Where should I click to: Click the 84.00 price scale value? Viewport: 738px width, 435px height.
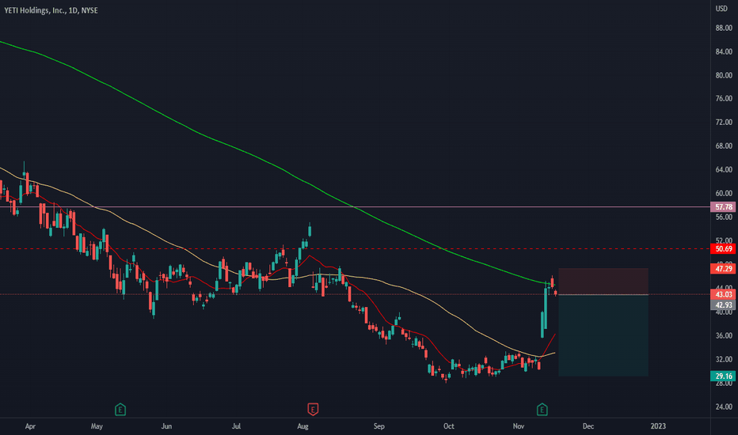tap(724, 51)
